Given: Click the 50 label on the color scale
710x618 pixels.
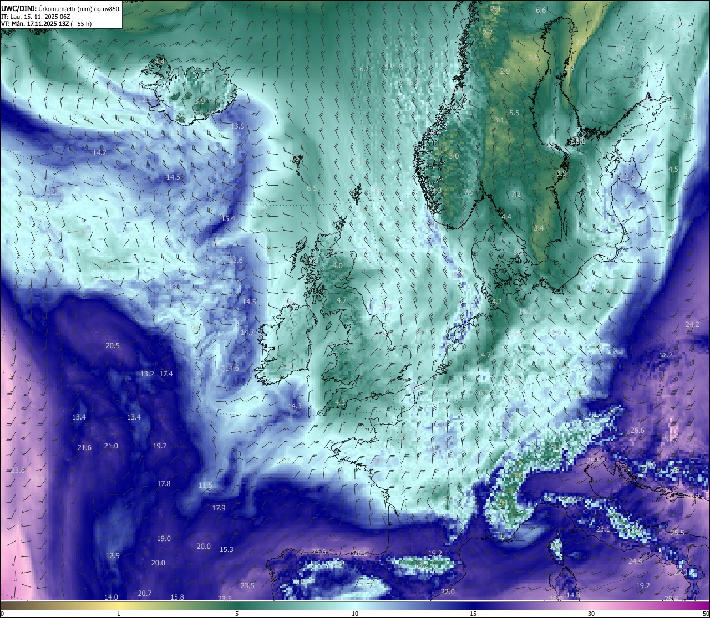Looking at the screenshot, I should 706,614.
